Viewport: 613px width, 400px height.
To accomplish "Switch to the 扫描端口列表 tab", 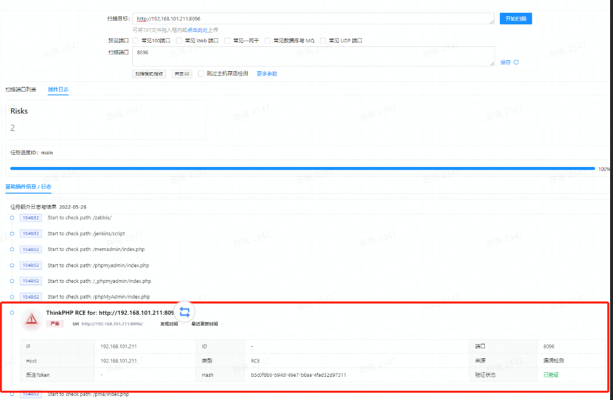I will (x=21, y=89).
